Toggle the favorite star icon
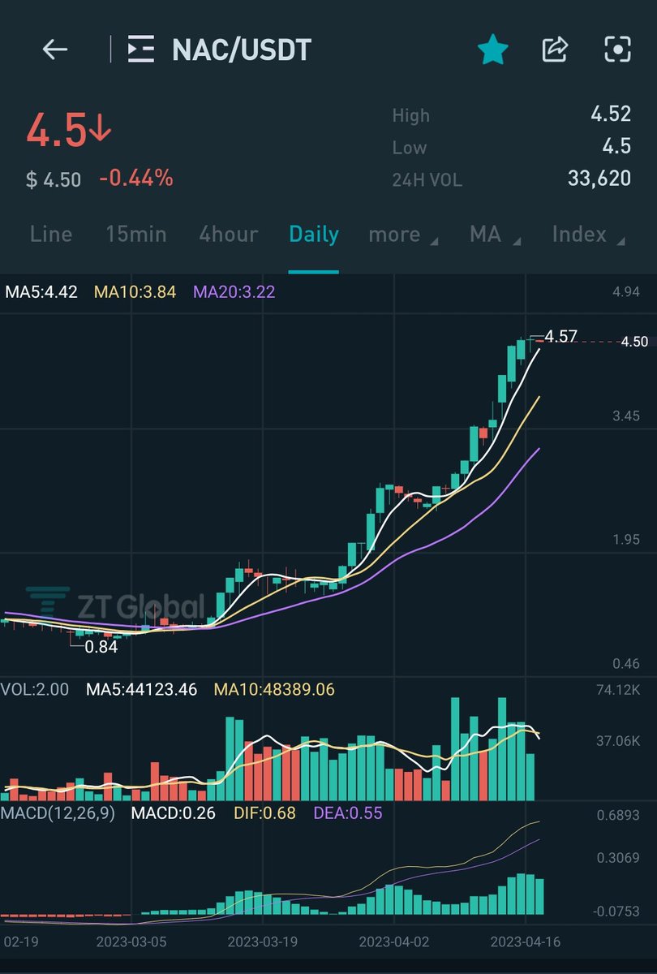 click(492, 50)
